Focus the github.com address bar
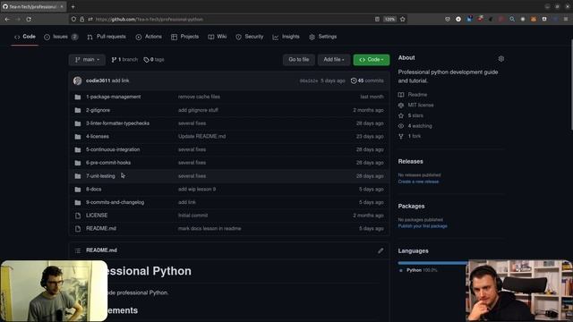573x322 pixels. (x=234, y=19)
